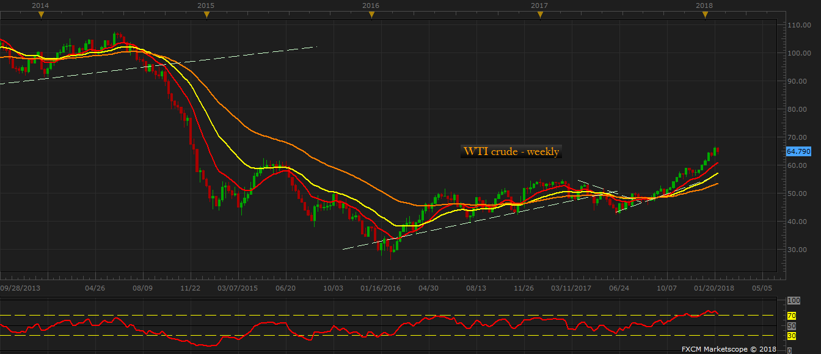Image resolution: width=821 pixels, height=354 pixels.
Task: Click the 70.00 price axis label
Action: [798, 137]
